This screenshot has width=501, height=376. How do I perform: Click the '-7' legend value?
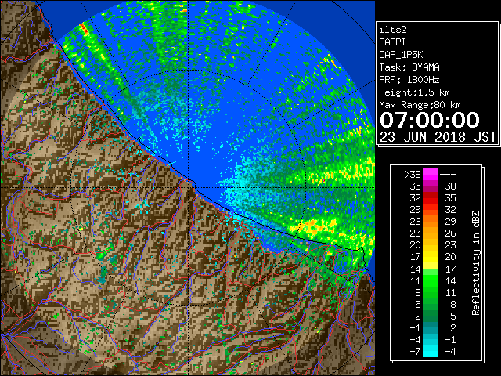(x=415, y=352)
